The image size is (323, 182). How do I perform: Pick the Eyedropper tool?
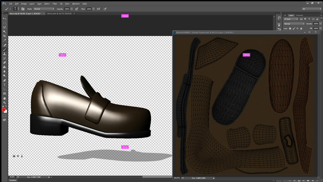click(x=5, y=41)
